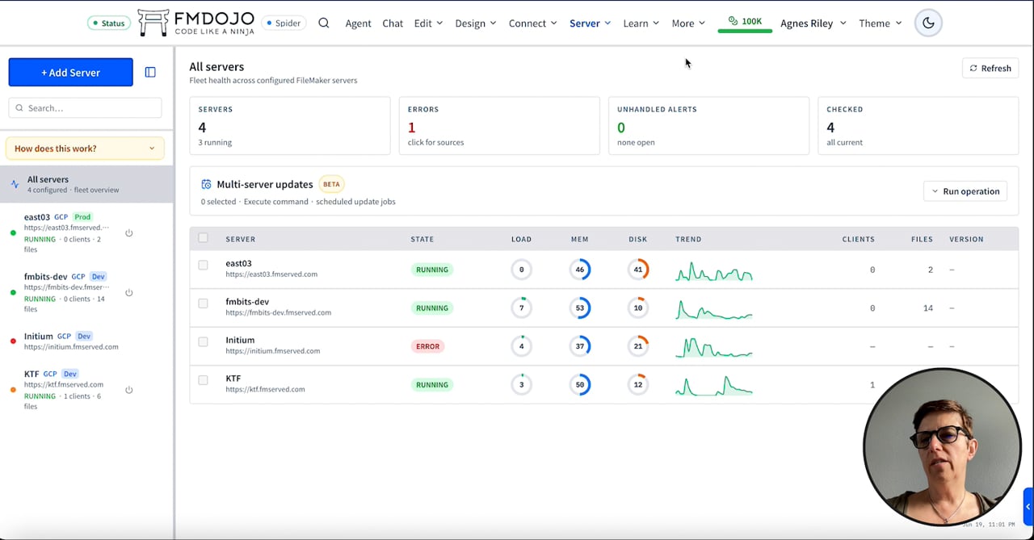Select fmbits-dev server in the sidebar

[86, 293]
